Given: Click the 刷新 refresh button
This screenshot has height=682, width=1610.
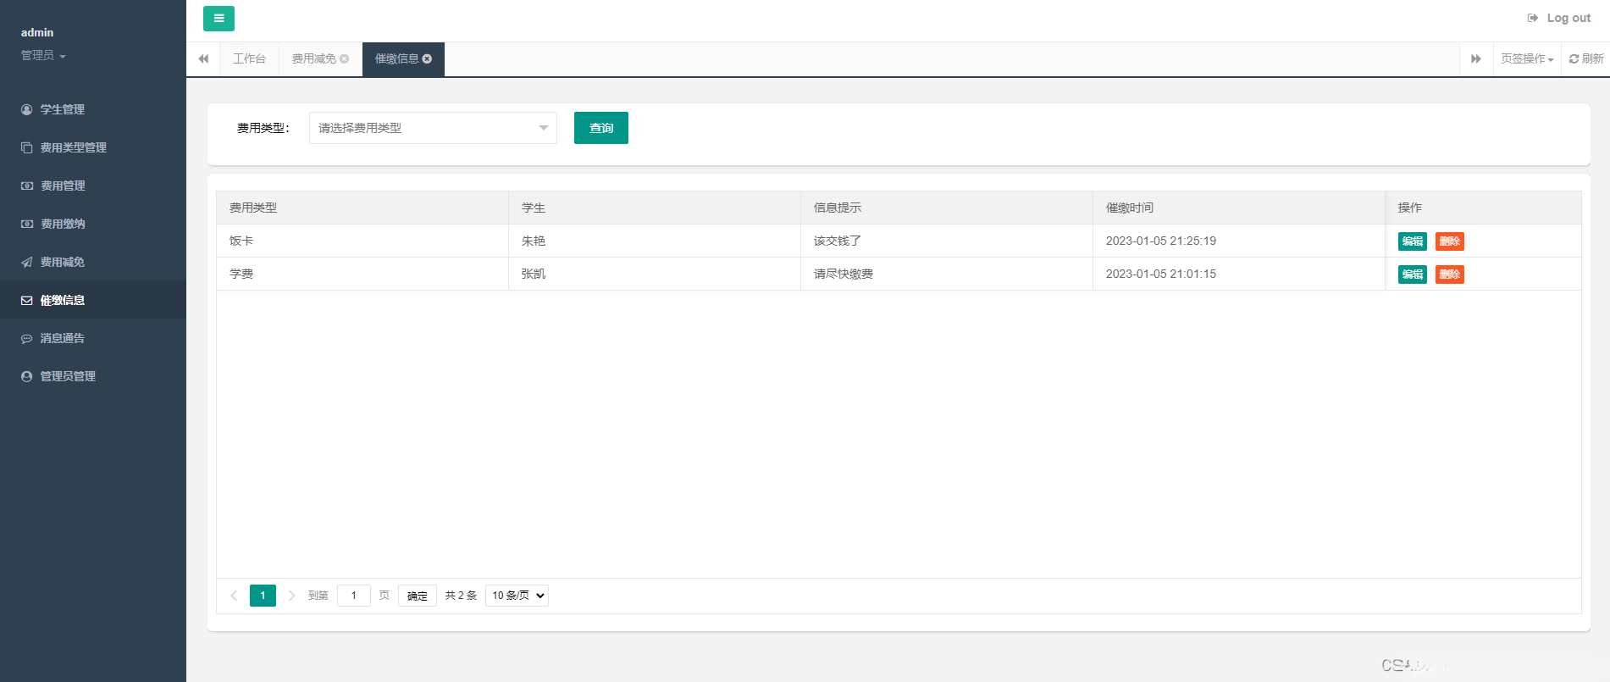Looking at the screenshot, I should click(1586, 58).
